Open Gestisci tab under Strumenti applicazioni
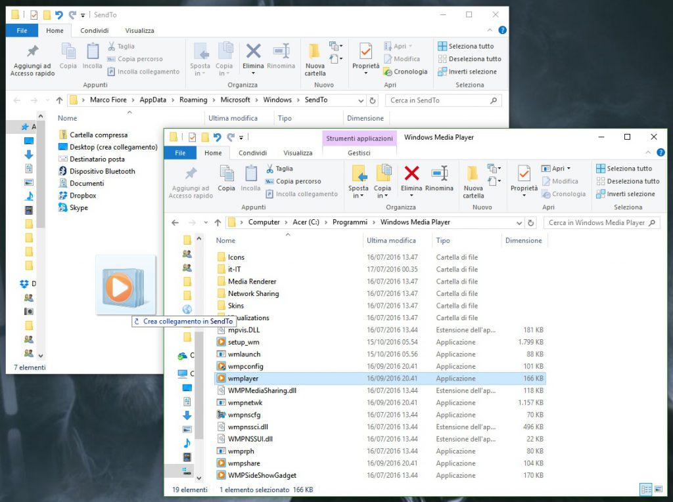Image resolution: width=673 pixels, height=502 pixels. (359, 153)
